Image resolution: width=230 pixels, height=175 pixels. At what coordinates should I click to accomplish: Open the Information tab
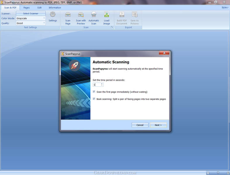coord(55,8)
